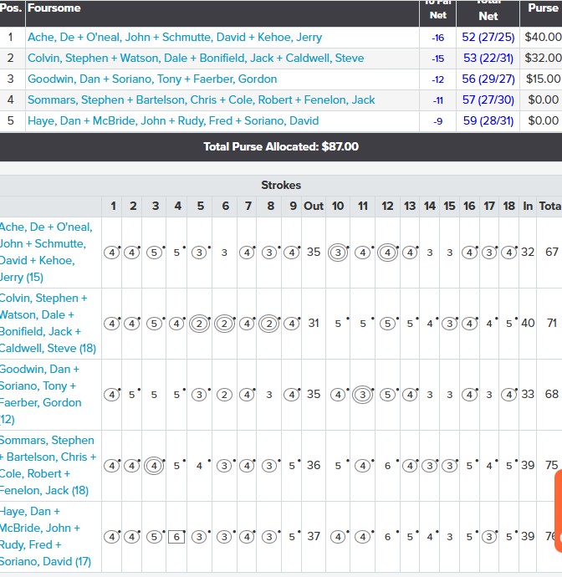Screen dimensions: 562x577
Task: Open total net score 57 (27/30)
Action: pos(488,100)
